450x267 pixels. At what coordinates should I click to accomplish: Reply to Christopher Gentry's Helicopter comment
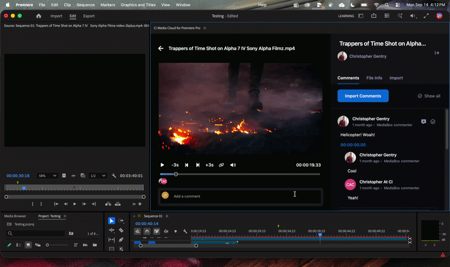click(x=424, y=122)
